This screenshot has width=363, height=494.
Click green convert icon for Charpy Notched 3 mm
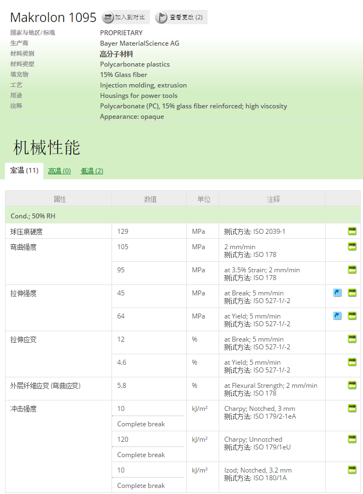point(352,409)
